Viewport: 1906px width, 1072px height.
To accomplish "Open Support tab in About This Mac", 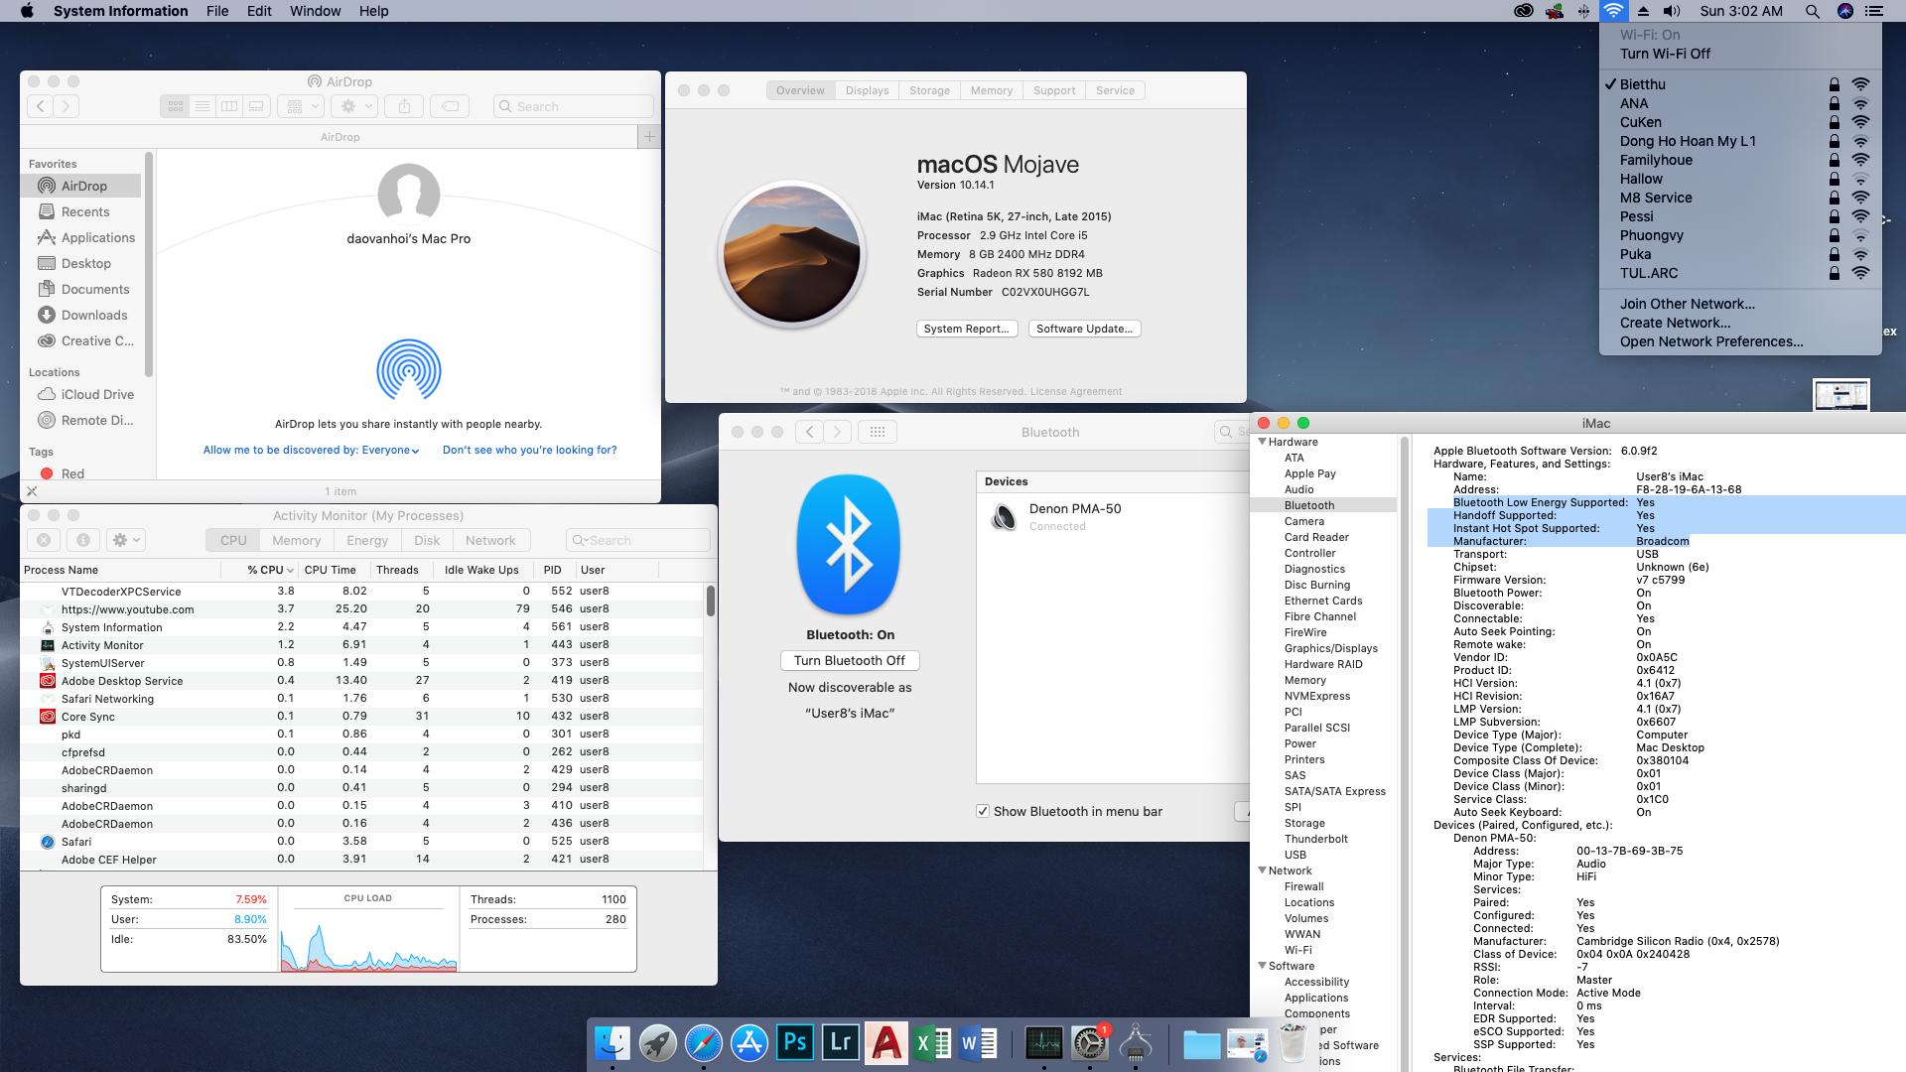I will pyautogui.click(x=1053, y=90).
